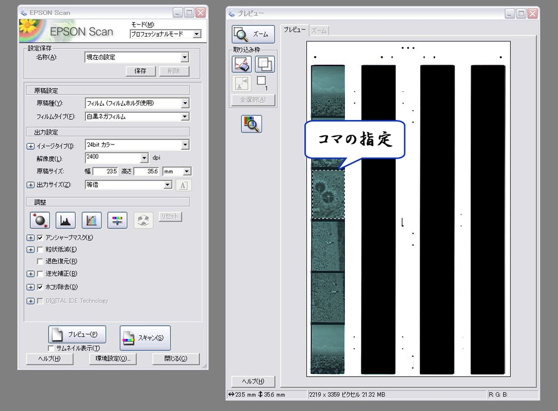The image size is (558, 411).
Task: Click the page icon on the プレビュー button
Action: (57, 334)
